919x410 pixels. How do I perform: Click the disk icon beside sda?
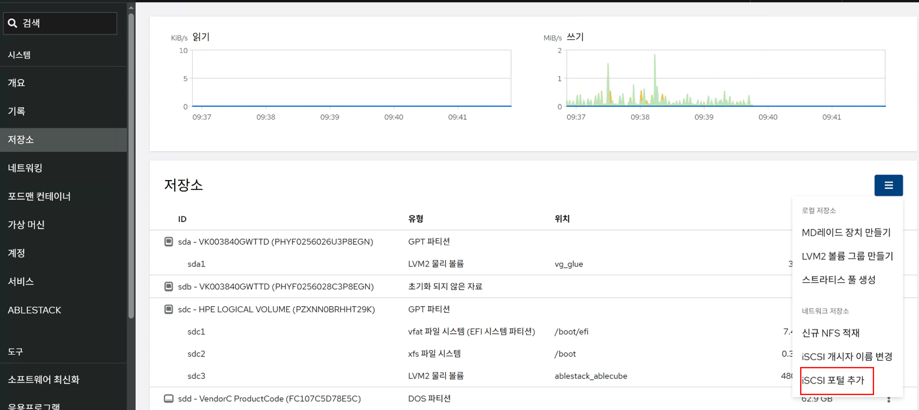tap(169, 241)
